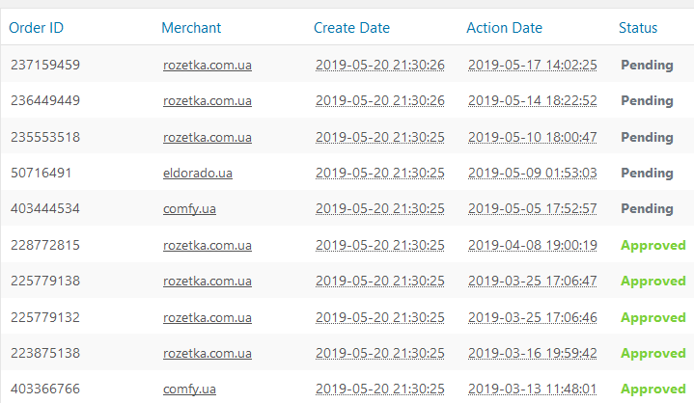Click action date 2019-05-09 01:53:03
The width and height of the screenshot is (694, 403).
(x=533, y=173)
